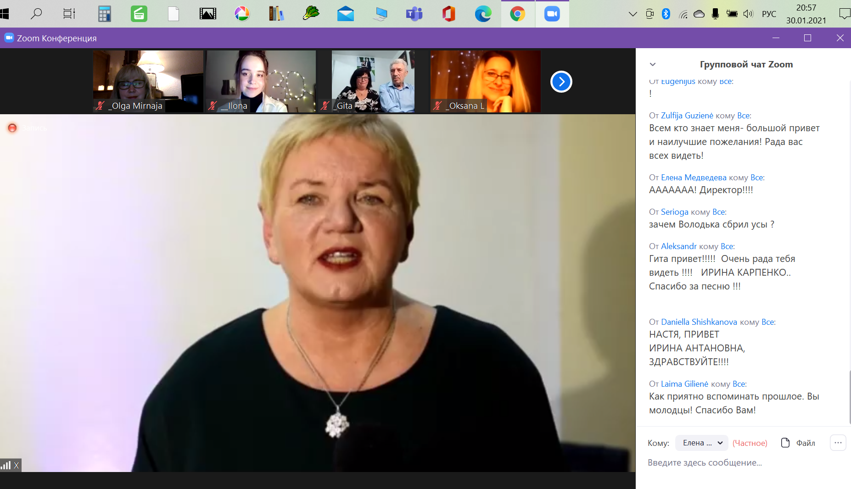The width and height of the screenshot is (851, 489).
Task: Click the Microsoft Edge taskbar icon
Action: 483,14
